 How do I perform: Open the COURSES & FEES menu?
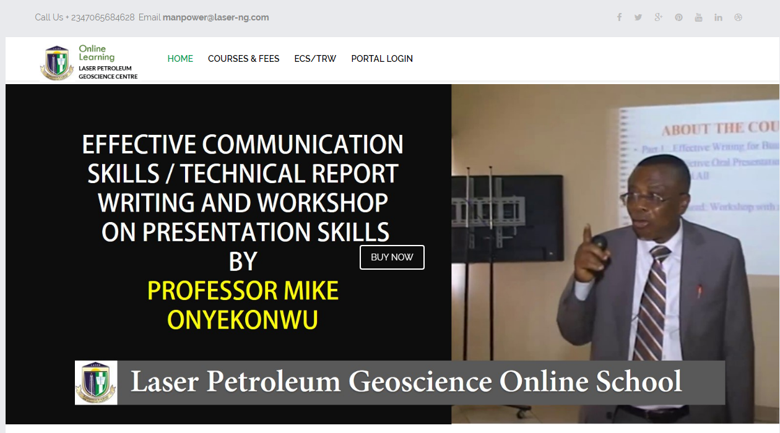click(243, 59)
